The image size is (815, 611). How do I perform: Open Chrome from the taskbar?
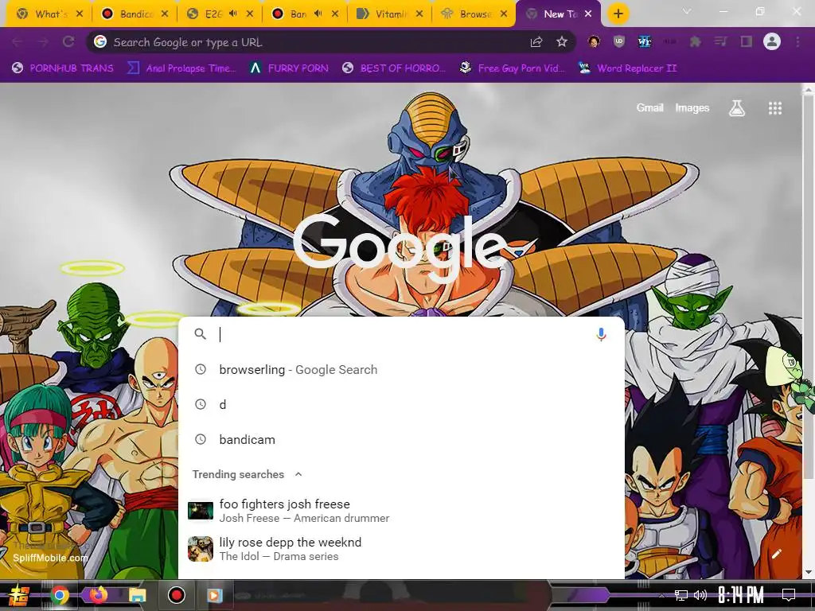coord(60,595)
